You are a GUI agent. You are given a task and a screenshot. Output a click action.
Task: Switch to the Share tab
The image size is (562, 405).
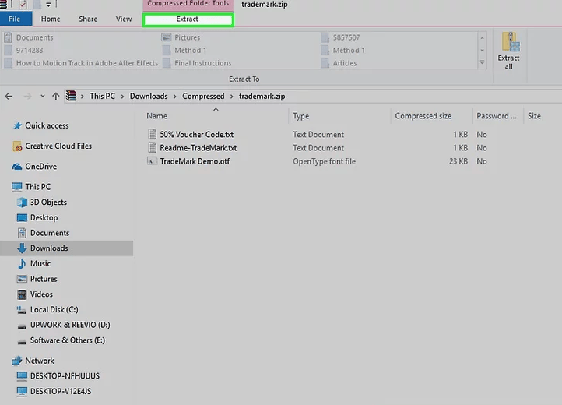[87, 19]
